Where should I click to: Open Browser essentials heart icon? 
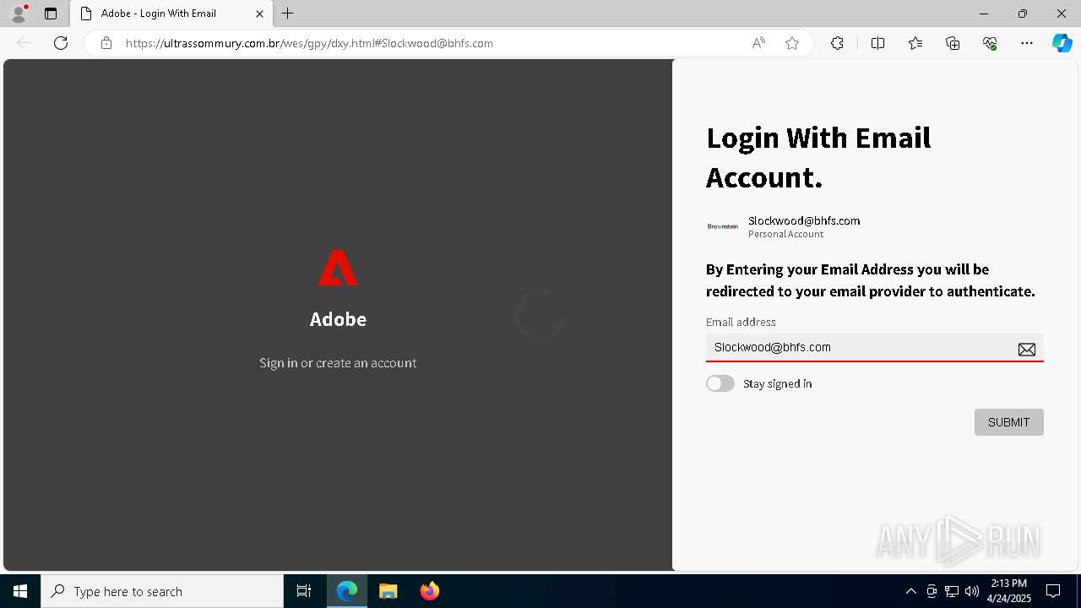[990, 43]
